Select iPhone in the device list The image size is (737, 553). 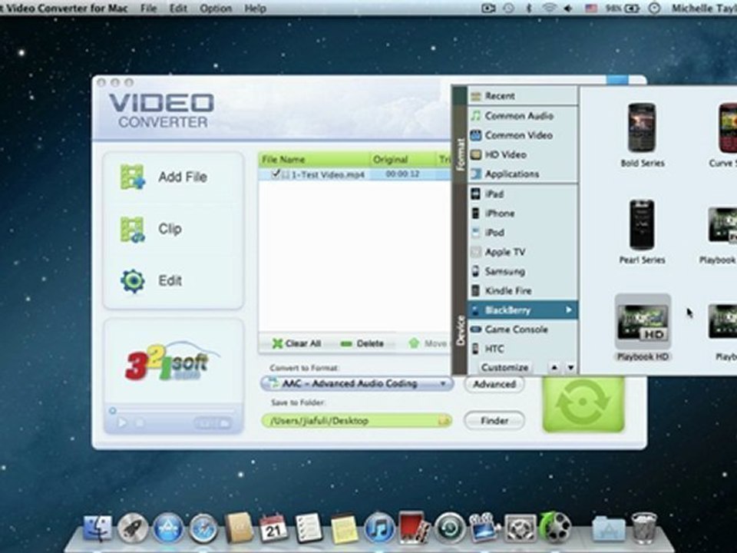pos(523,214)
